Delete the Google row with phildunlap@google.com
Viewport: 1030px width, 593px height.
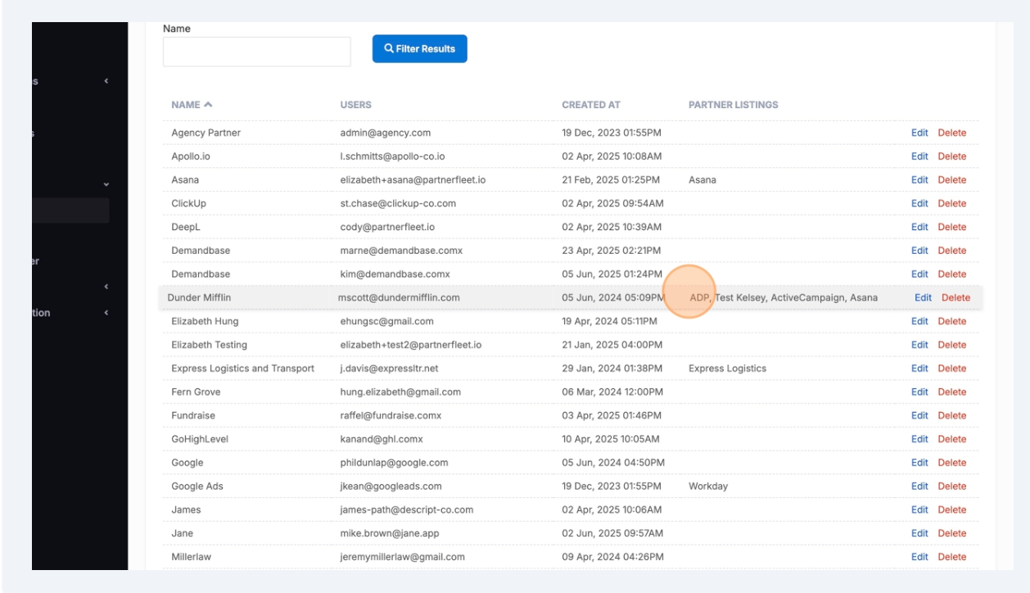pos(952,463)
